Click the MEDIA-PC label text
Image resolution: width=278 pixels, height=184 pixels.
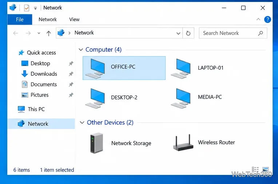tap(210, 97)
